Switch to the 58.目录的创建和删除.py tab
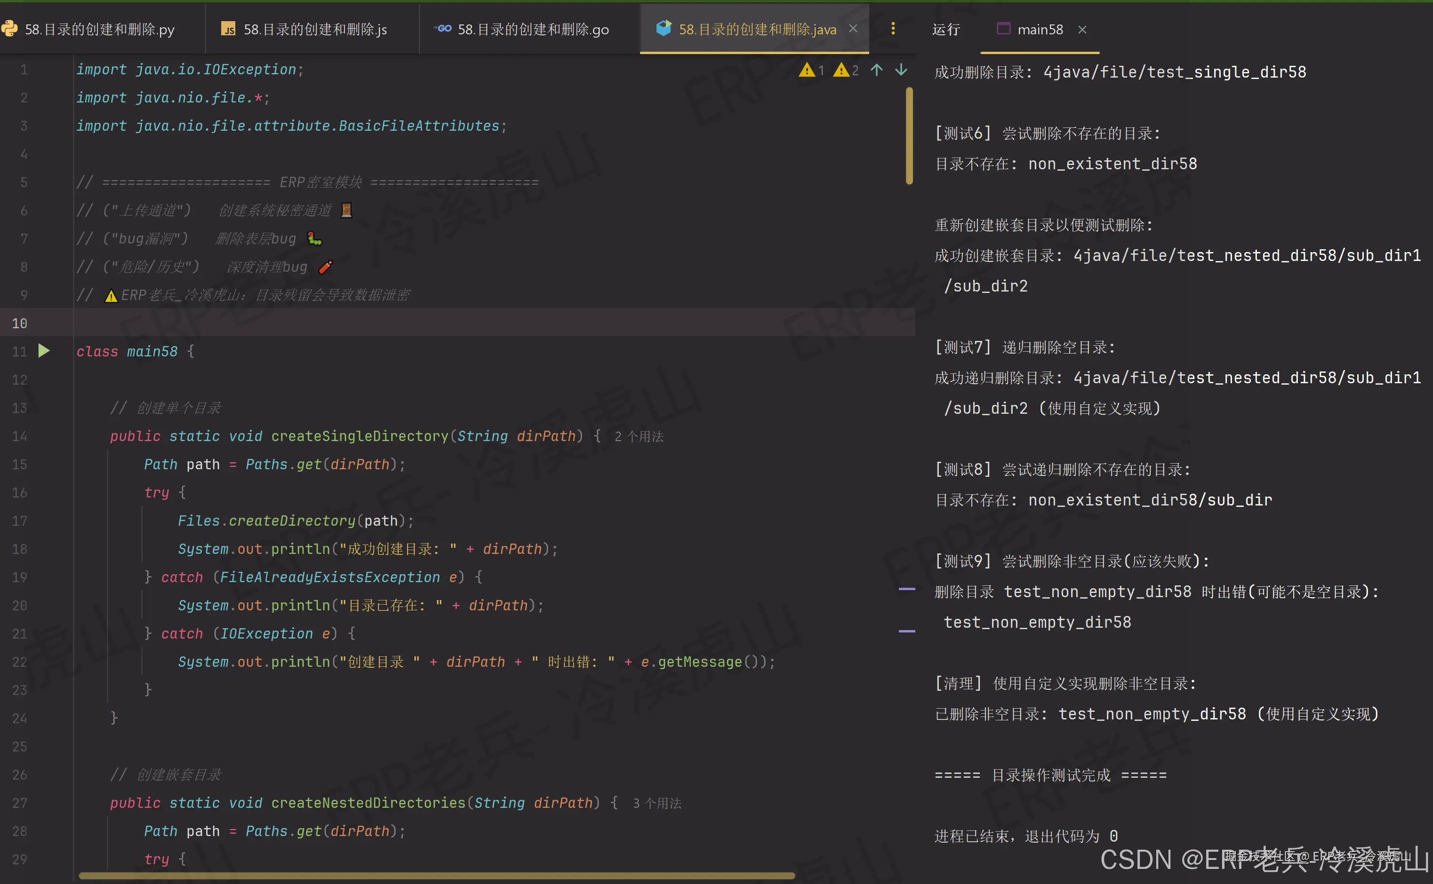This screenshot has width=1433, height=884. click(99, 29)
